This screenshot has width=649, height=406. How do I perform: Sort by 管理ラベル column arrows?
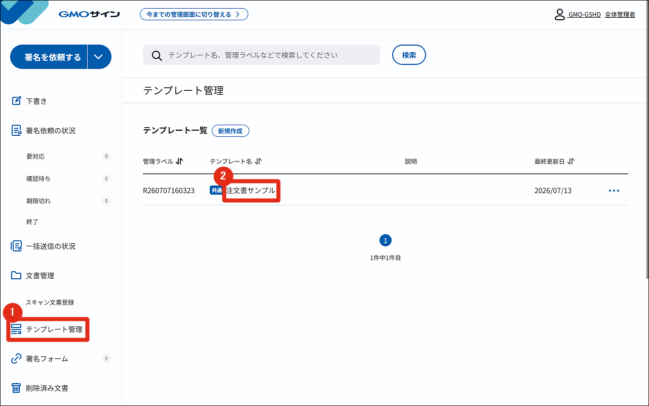[x=179, y=161]
